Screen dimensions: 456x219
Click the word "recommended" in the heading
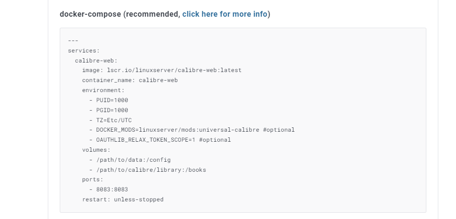tap(152, 14)
